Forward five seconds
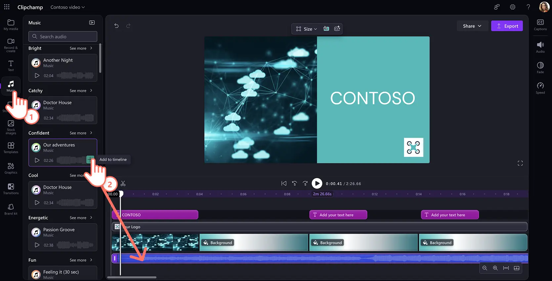 (305, 183)
